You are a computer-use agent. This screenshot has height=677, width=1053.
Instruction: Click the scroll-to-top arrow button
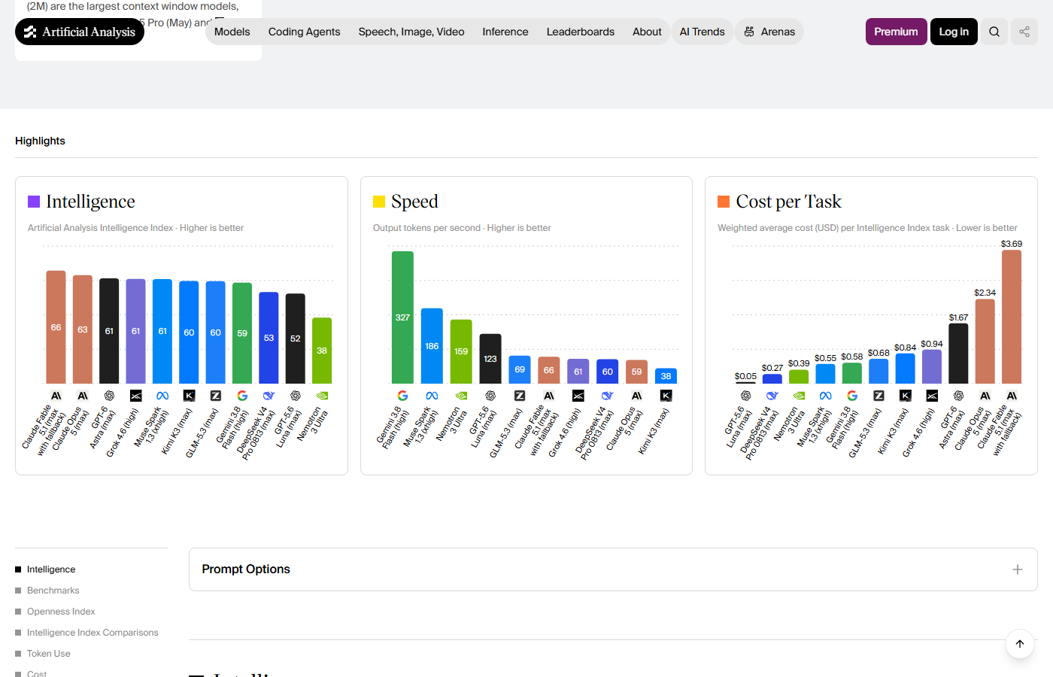(x=1020, y=644)
